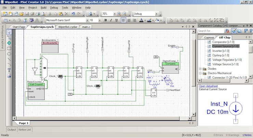Switch to the WiperBot.cydwr tab
Viewport: 253px width, 138px height.
[68, 27]
